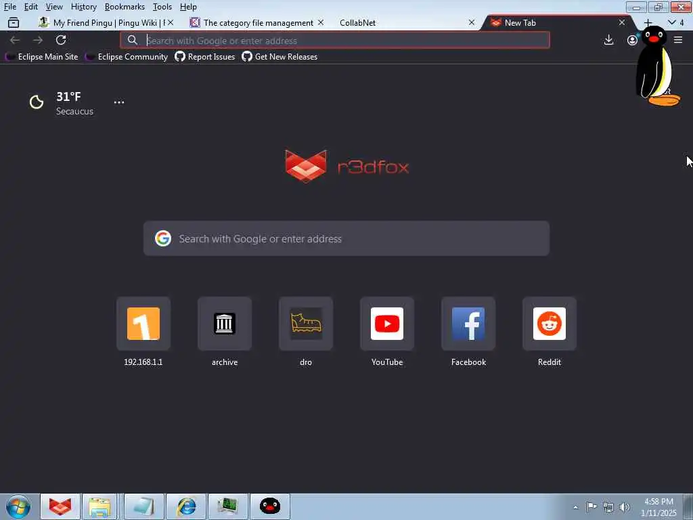Go back one page
This screenshot has height=520, width=693.
[15, 40]
